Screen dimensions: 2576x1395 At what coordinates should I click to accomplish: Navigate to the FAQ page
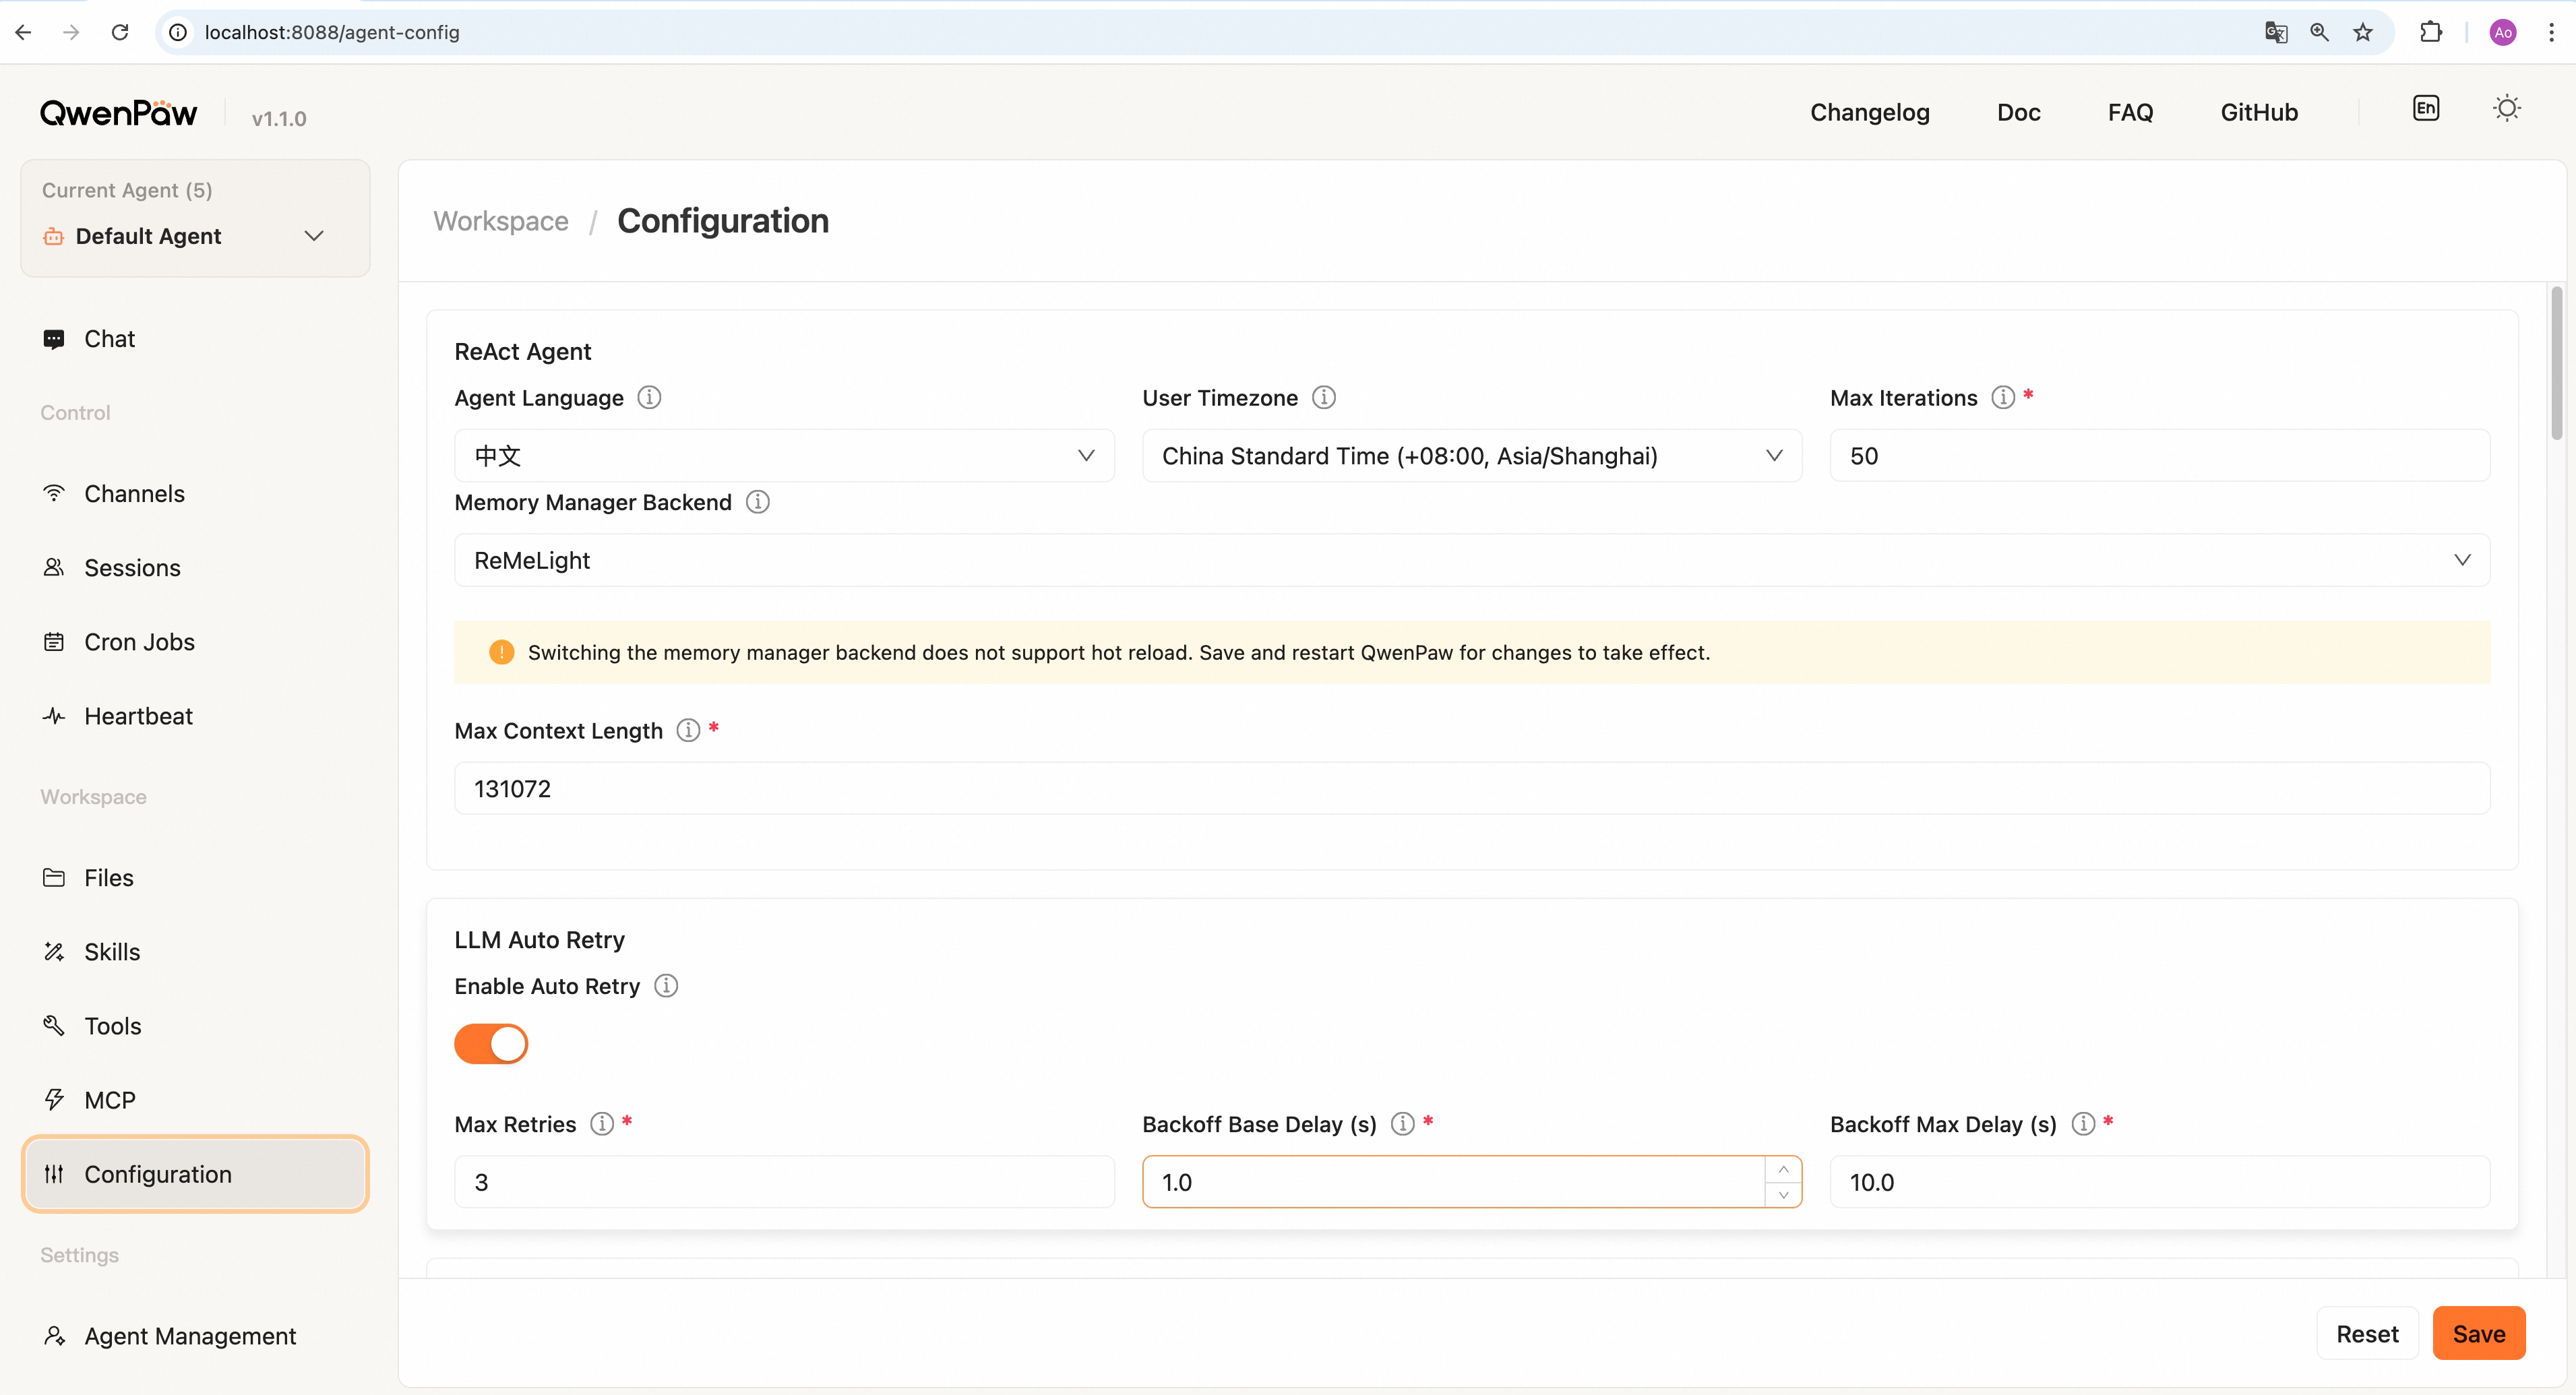coord(2131,112)
